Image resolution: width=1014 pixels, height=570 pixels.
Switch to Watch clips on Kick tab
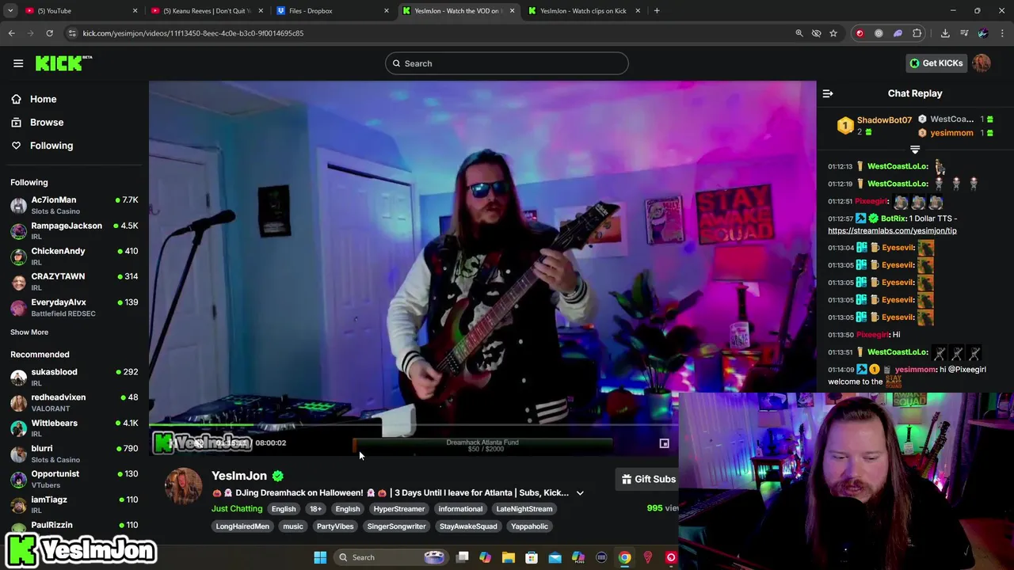[585, 11]
